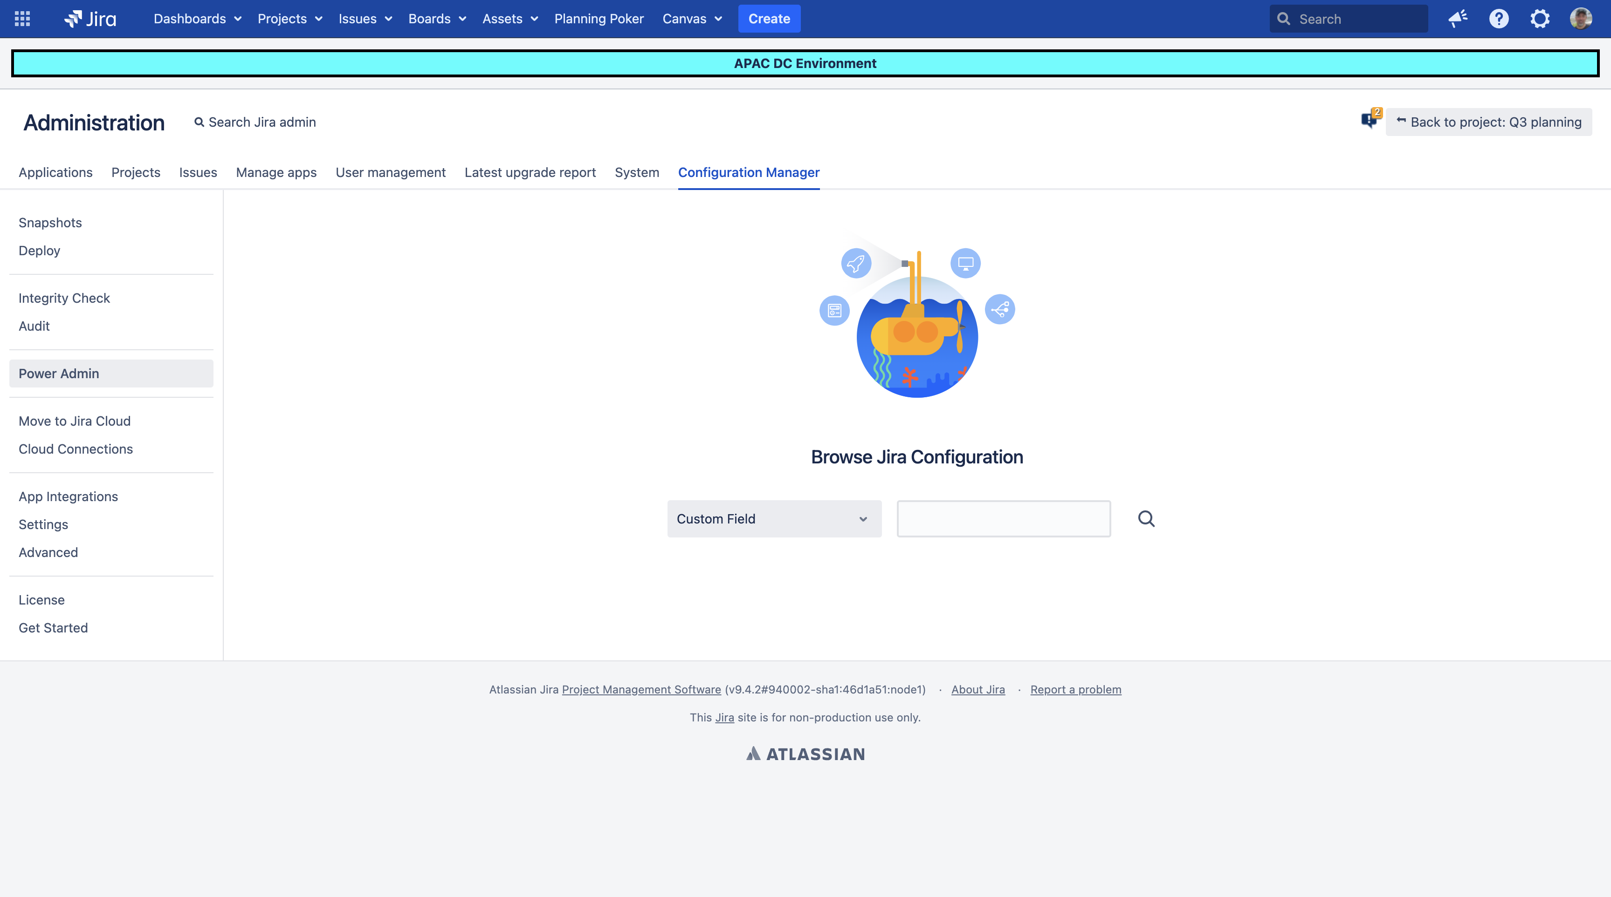Click Back to project: Q3 planning
This screenshot has width=1611, height=897.
1488,122
